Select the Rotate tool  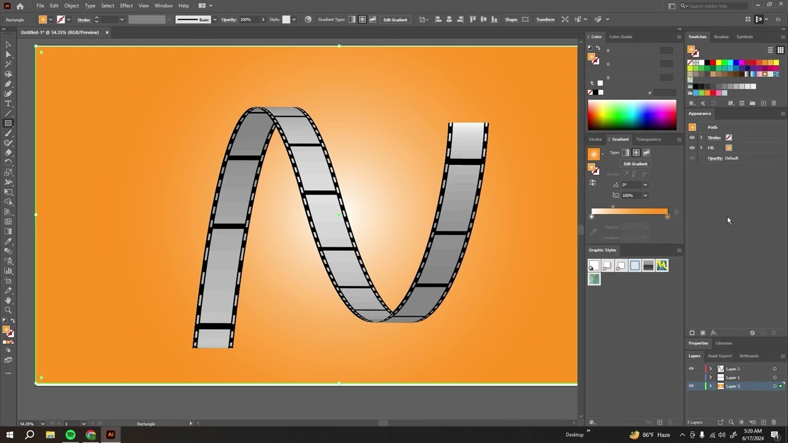coord(8,162)
